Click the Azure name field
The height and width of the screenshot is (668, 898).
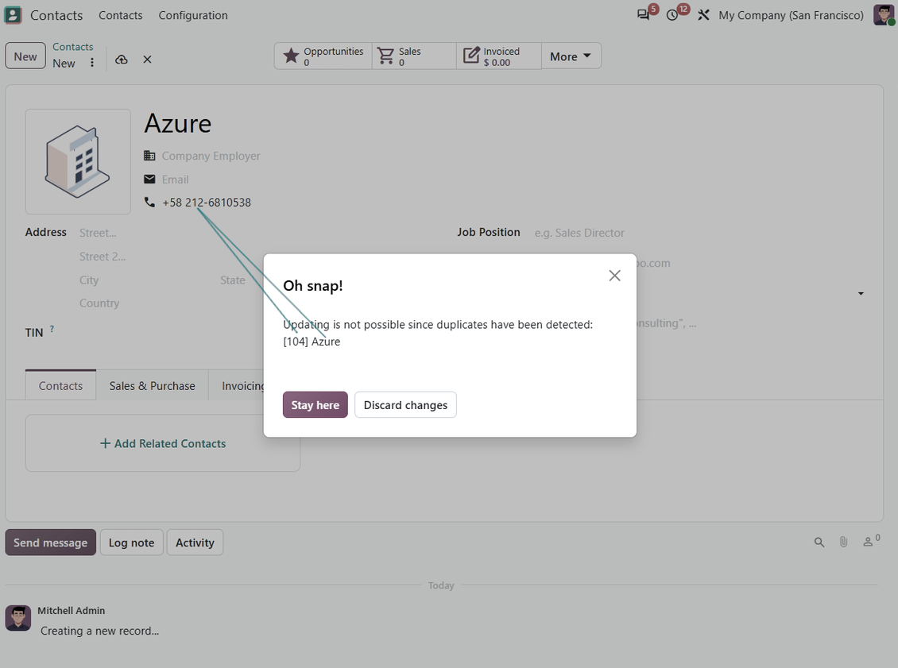tap(177, 124)
